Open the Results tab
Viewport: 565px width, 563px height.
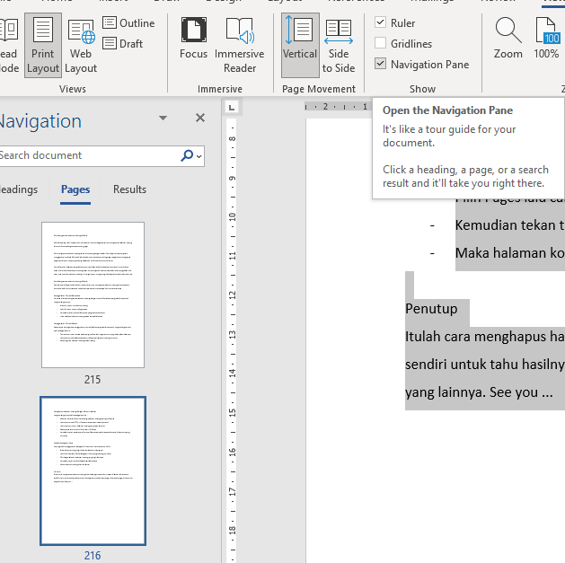129,189
